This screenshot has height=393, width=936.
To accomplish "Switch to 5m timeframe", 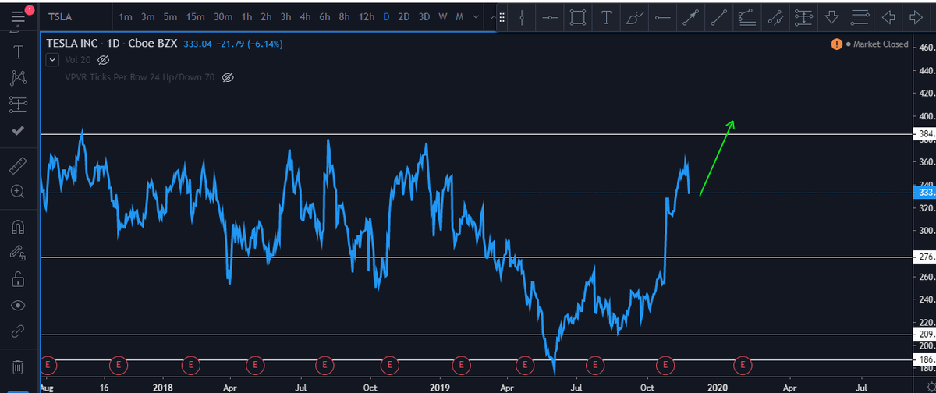I will pos(169,16).
